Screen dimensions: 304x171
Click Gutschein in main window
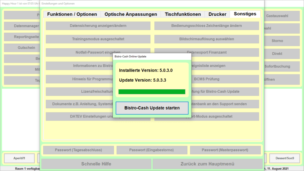22,48
